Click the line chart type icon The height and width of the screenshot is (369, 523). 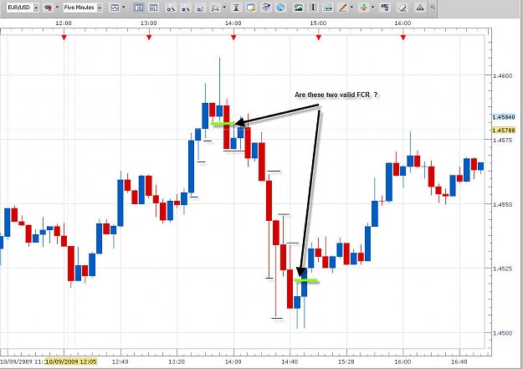tap(115, 8)
